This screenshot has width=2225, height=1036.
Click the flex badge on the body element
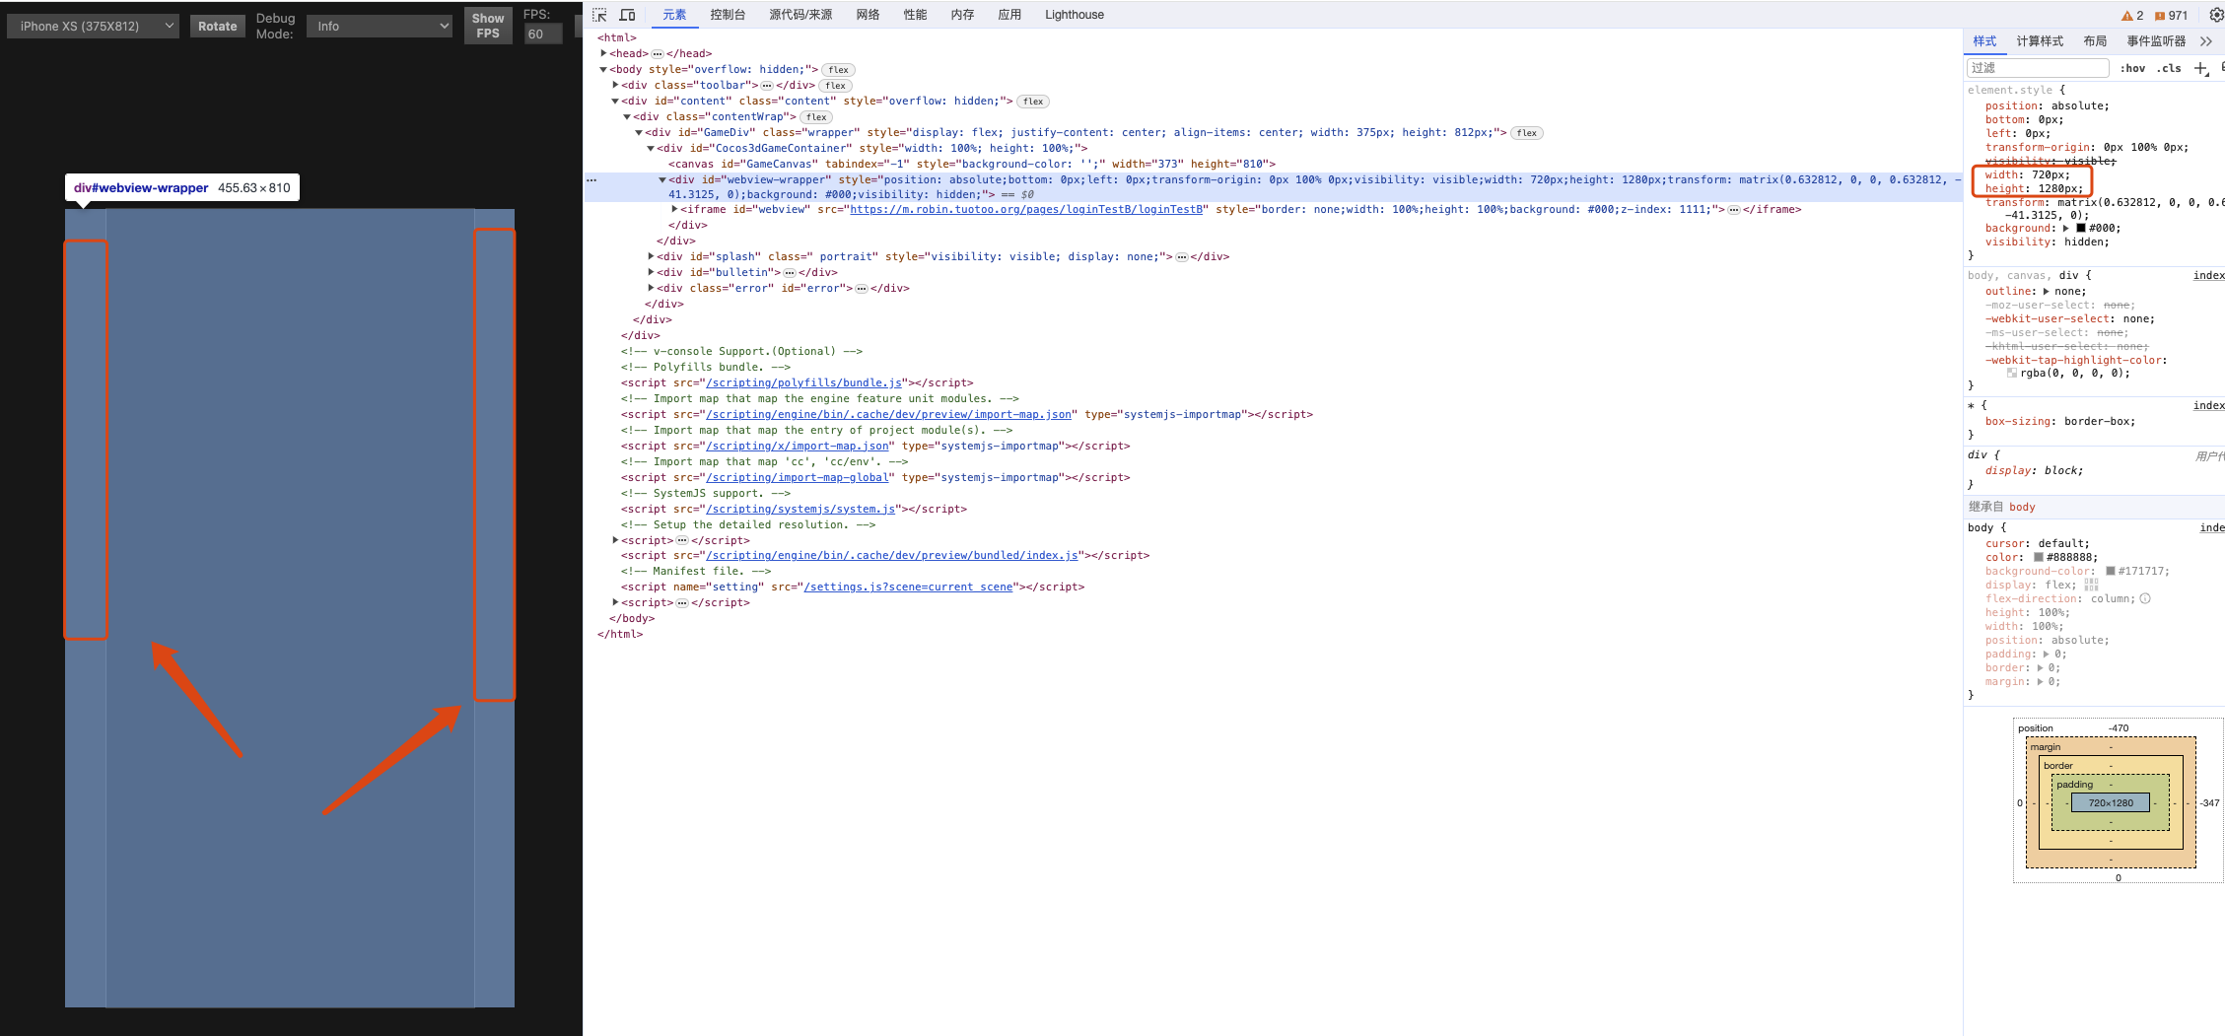coord(838,70)
